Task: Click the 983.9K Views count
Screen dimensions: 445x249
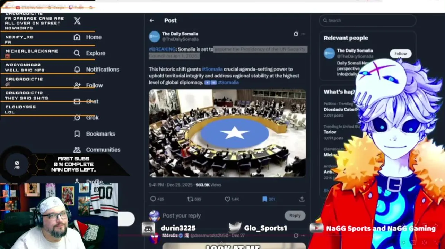Action: [208, 185]
